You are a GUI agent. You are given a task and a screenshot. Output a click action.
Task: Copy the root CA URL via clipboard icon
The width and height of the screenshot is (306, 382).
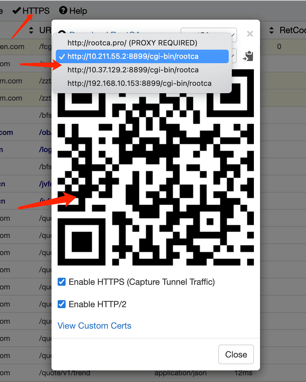[248, 56]
